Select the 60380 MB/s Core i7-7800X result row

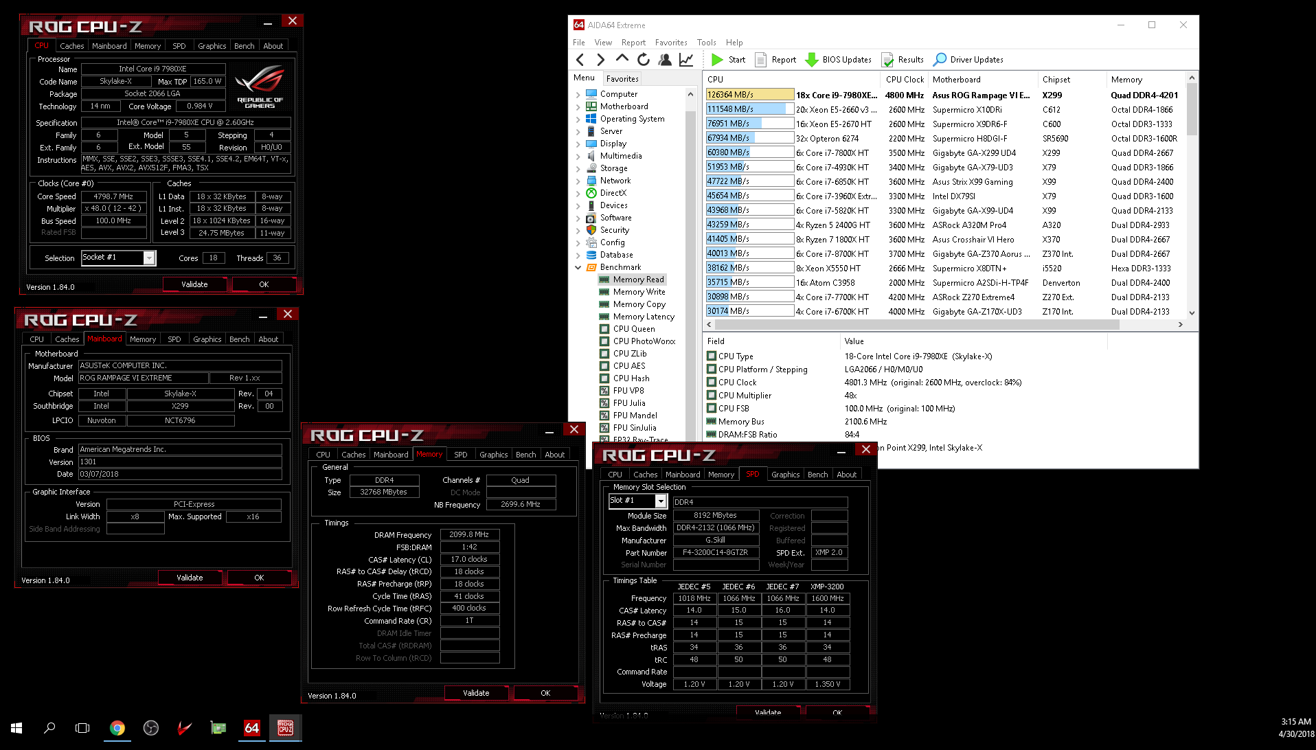pyautogui.click(x=945, y=152)
